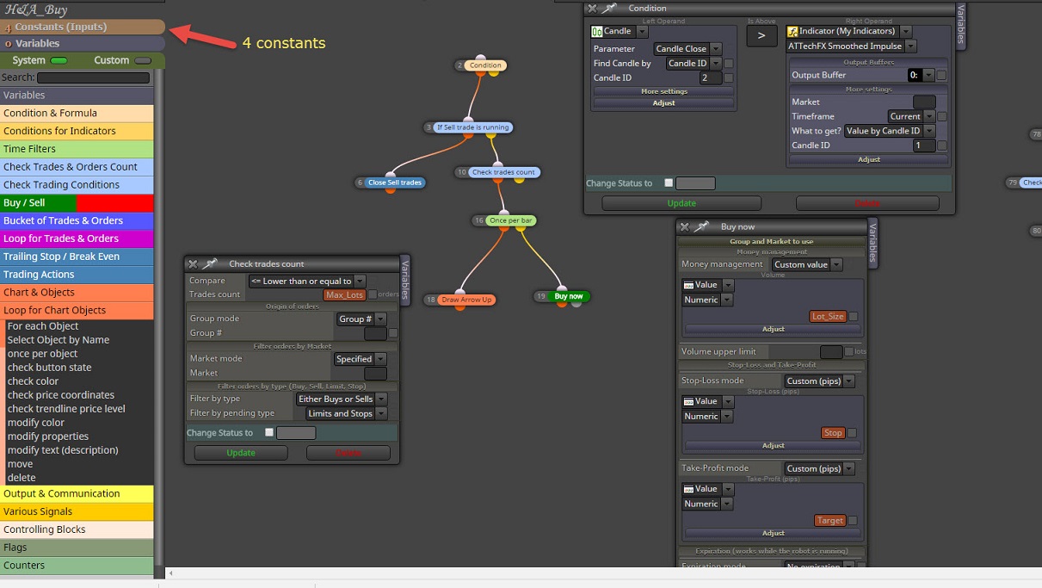Screen dimensions: 1042x588
Task: Open the 'Limits and Stops' dropdown
Action: [x=346, y=413]
